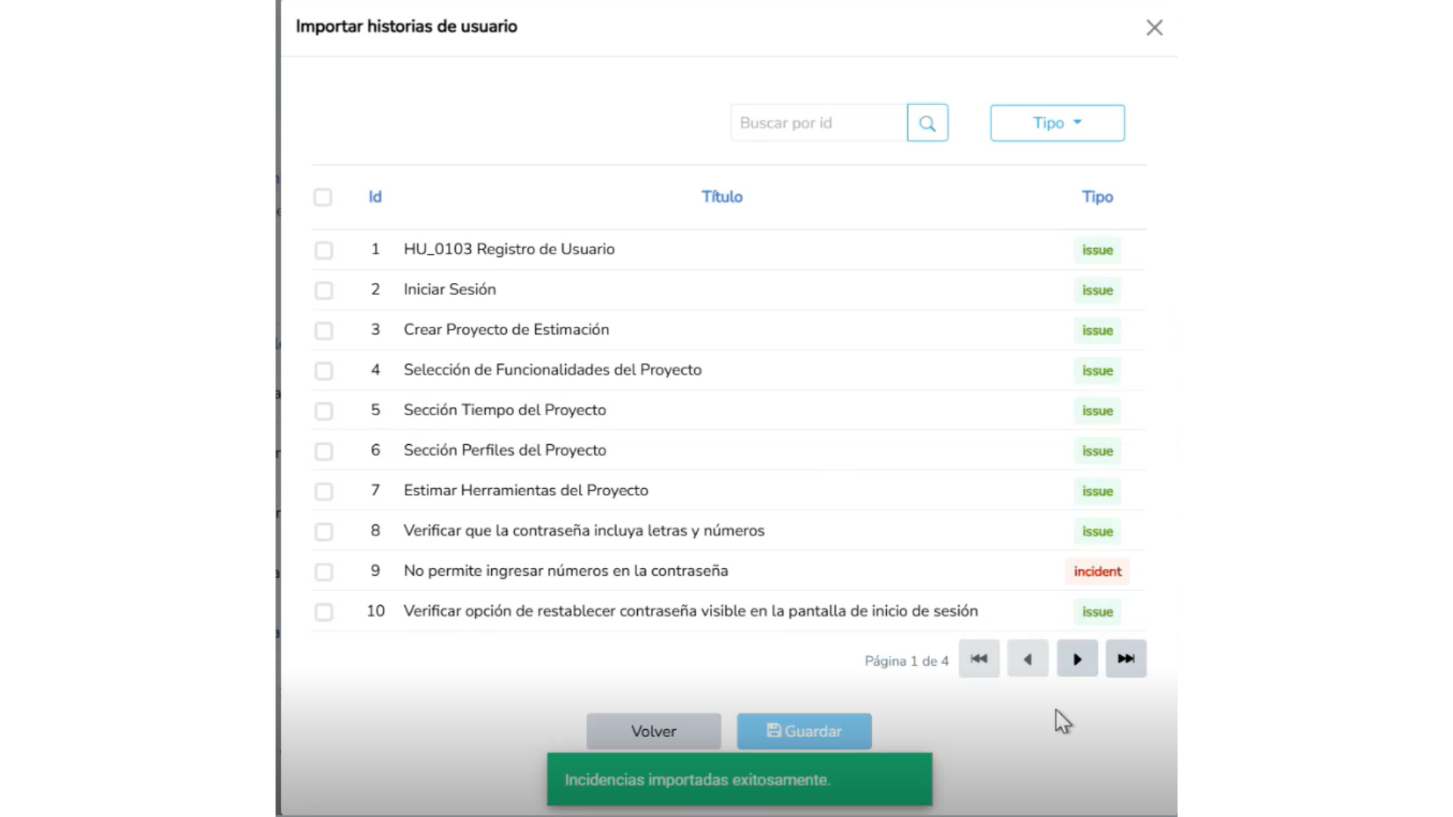Click the Página 1 de 4 label
1453x817 pixels.
(907, 660)
